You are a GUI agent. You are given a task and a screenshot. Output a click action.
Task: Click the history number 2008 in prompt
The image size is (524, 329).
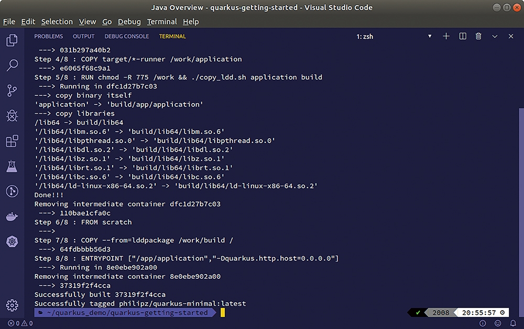coord(441,313)
